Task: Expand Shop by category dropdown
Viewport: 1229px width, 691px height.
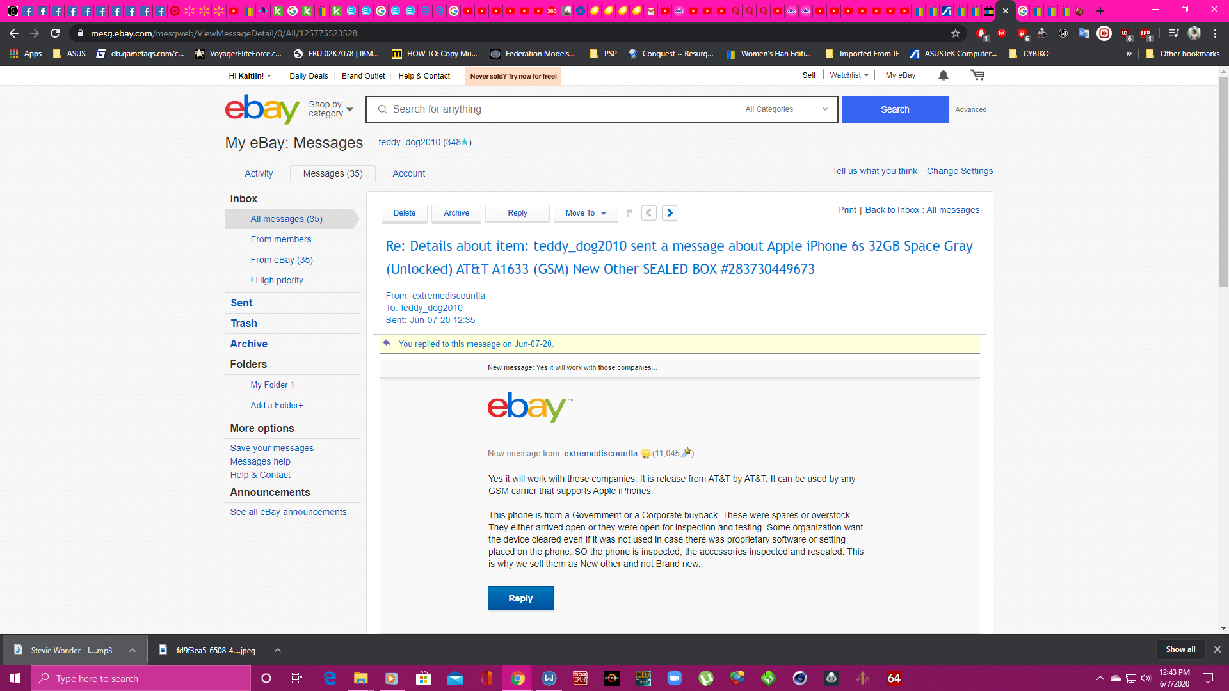Action: [331, 109]
